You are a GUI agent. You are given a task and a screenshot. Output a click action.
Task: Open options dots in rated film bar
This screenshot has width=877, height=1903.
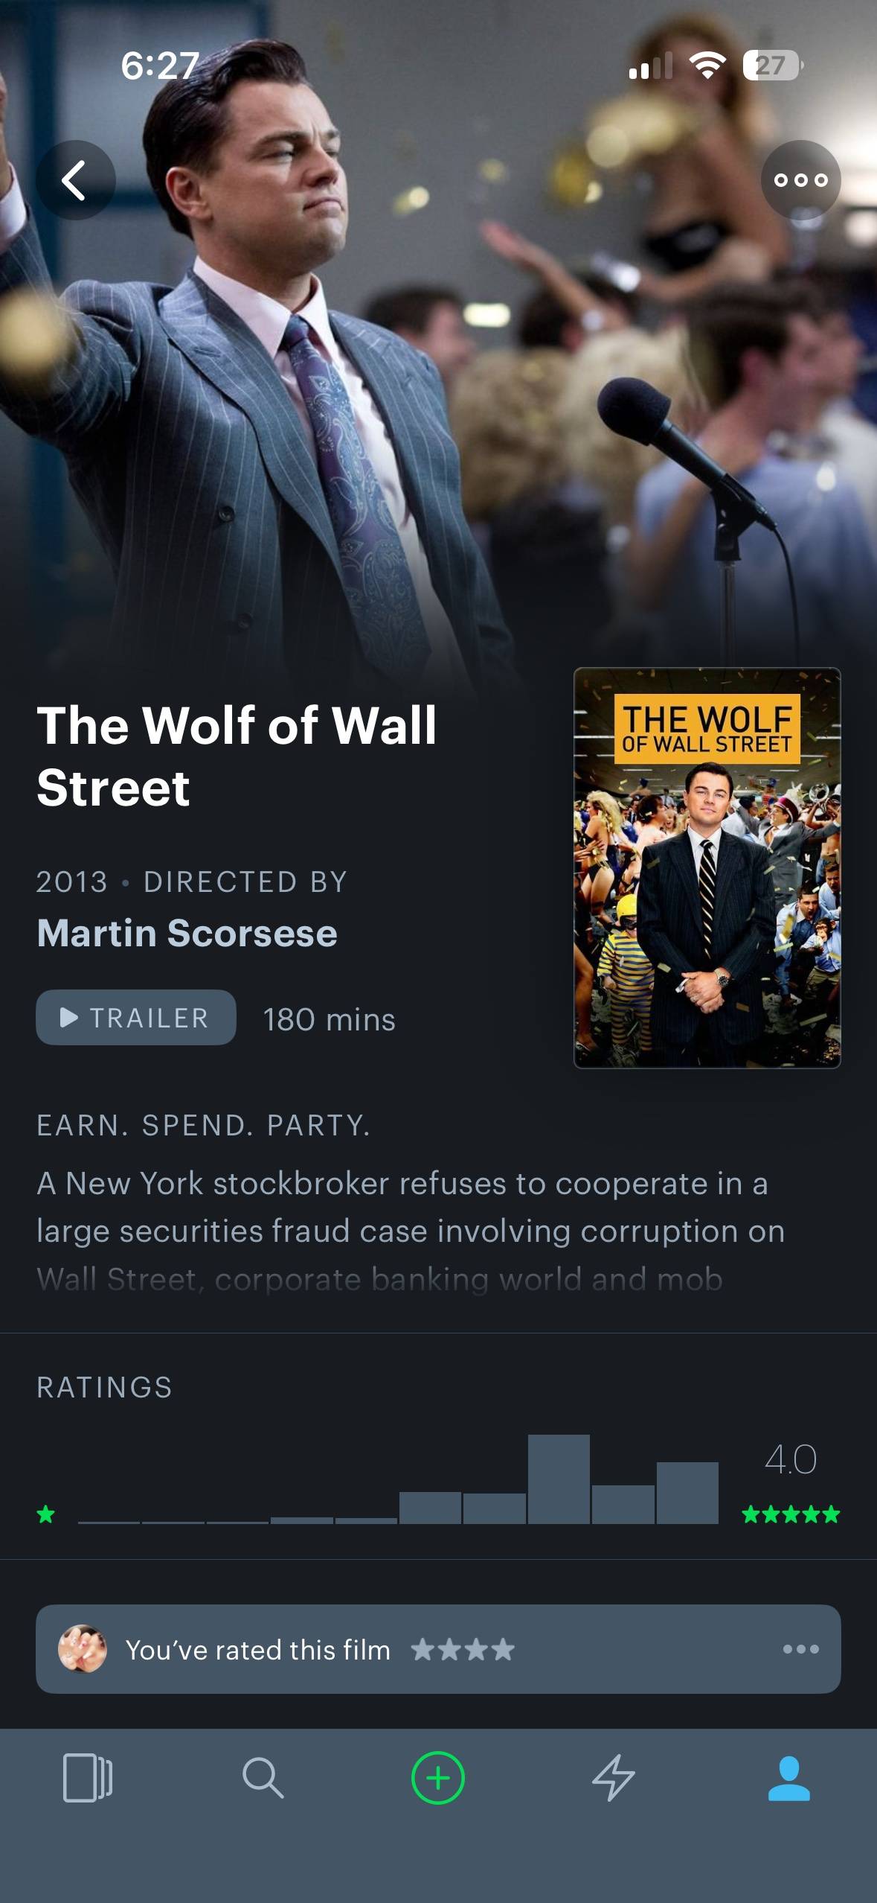click(801, 1649)
